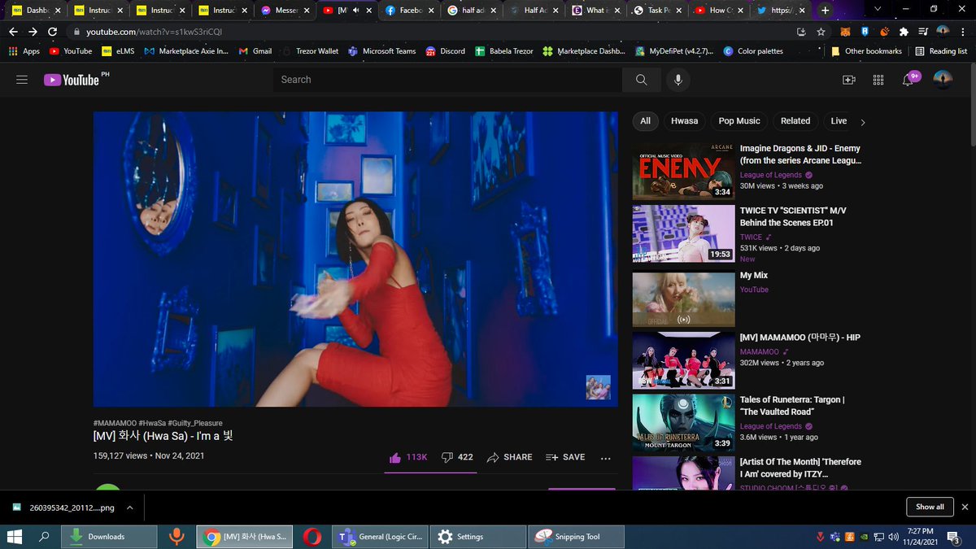This screenshot has width=976, height=549.
Task: Select the Live filter chip
Action: (838, 121)
